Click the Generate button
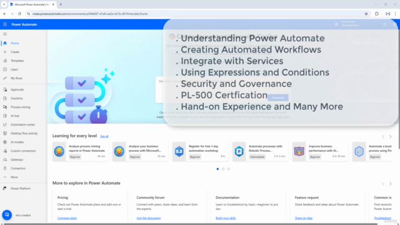Screen dimensions: 400x225 278,97
